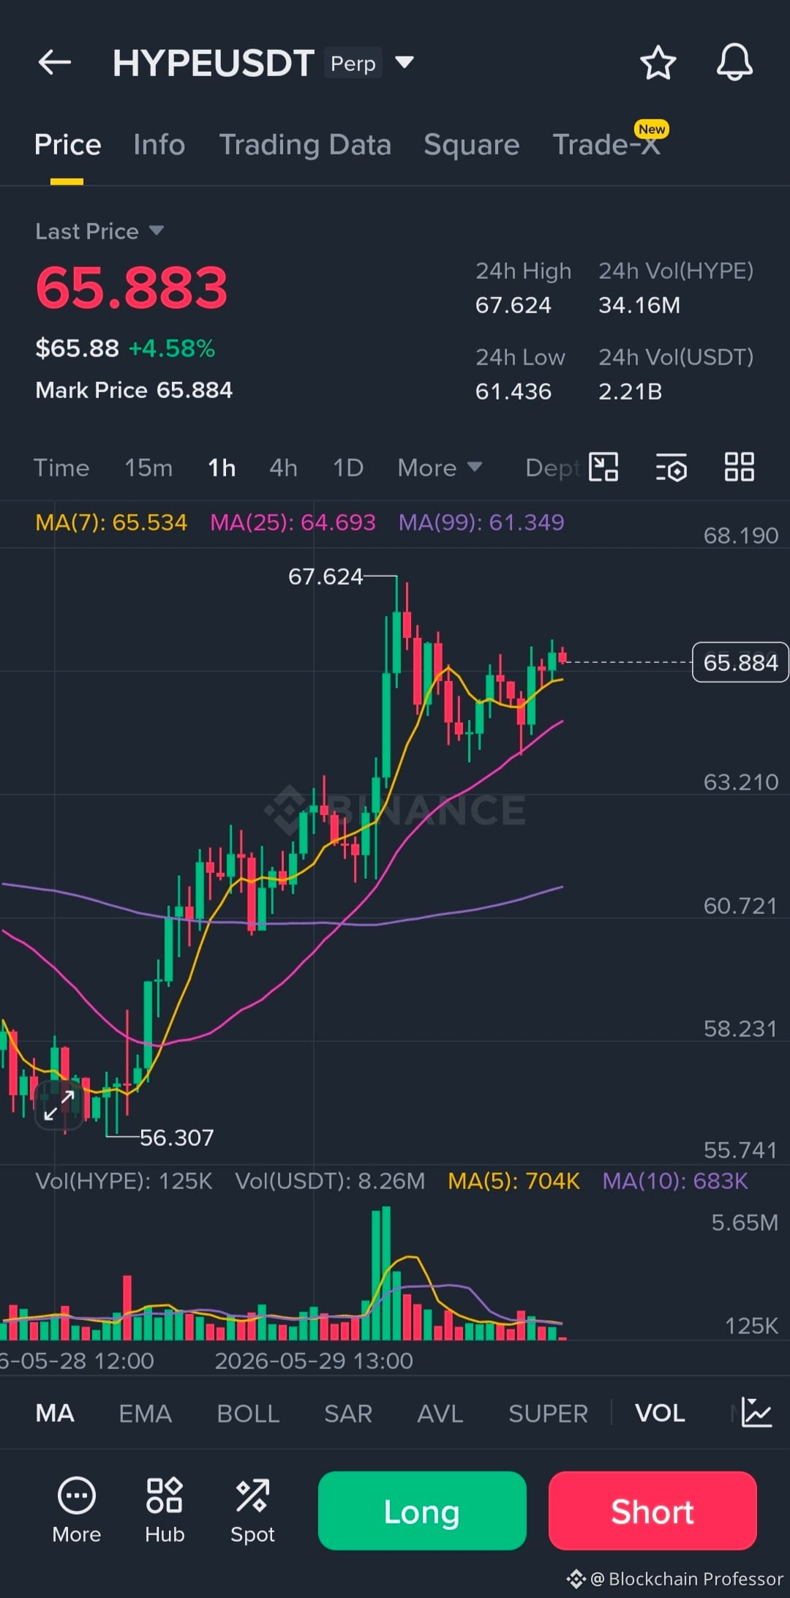Open the Square tab
Image resolution: width=790 pixels, height=1598 pixels.
click(471, 145)
